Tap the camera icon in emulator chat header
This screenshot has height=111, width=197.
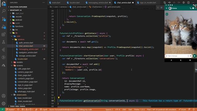193,8
